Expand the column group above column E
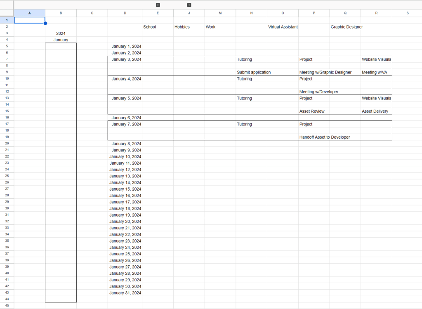This screenshot has height=309, width=422. pos(158,5)
